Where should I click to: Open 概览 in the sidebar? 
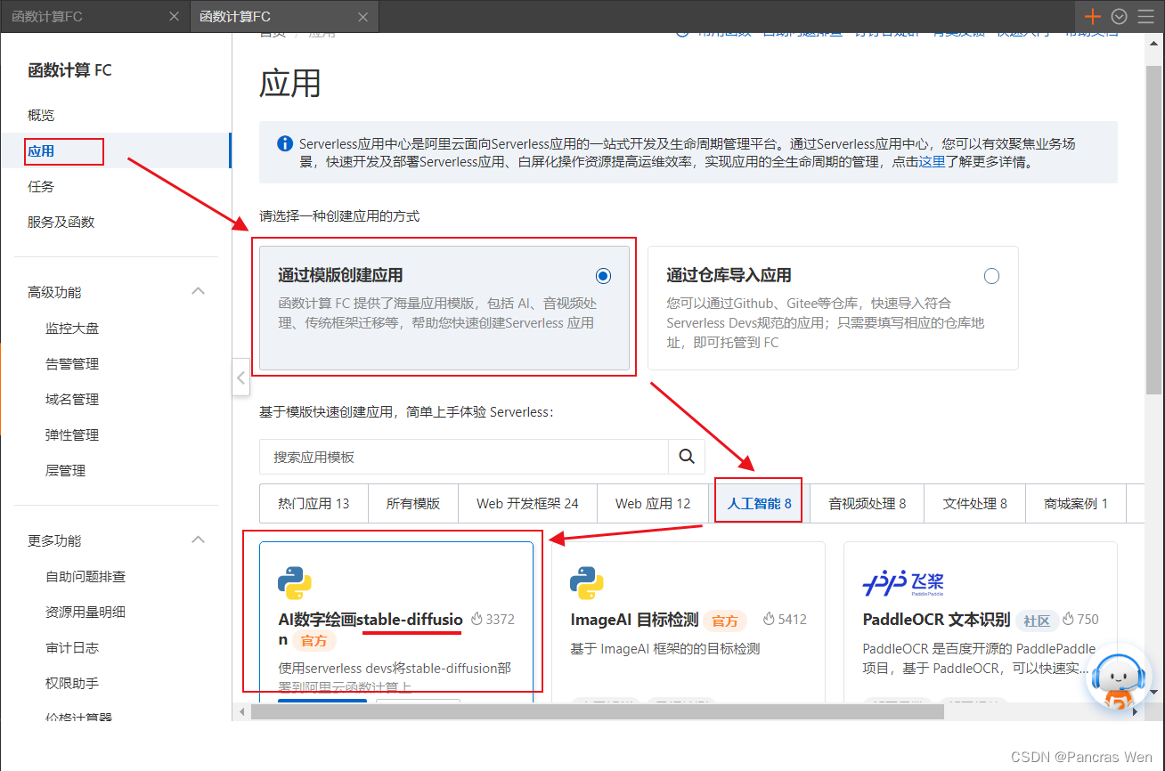41,115
